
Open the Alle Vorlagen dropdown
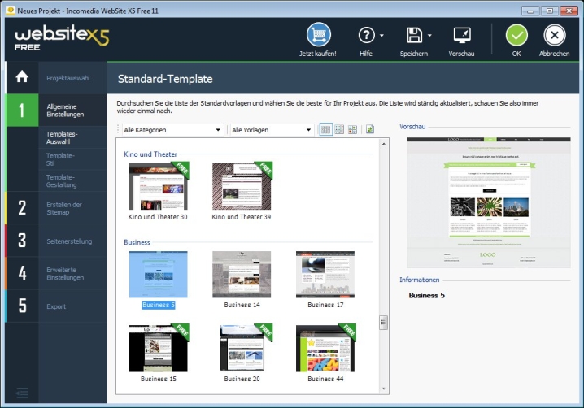(x=271, y=130)
